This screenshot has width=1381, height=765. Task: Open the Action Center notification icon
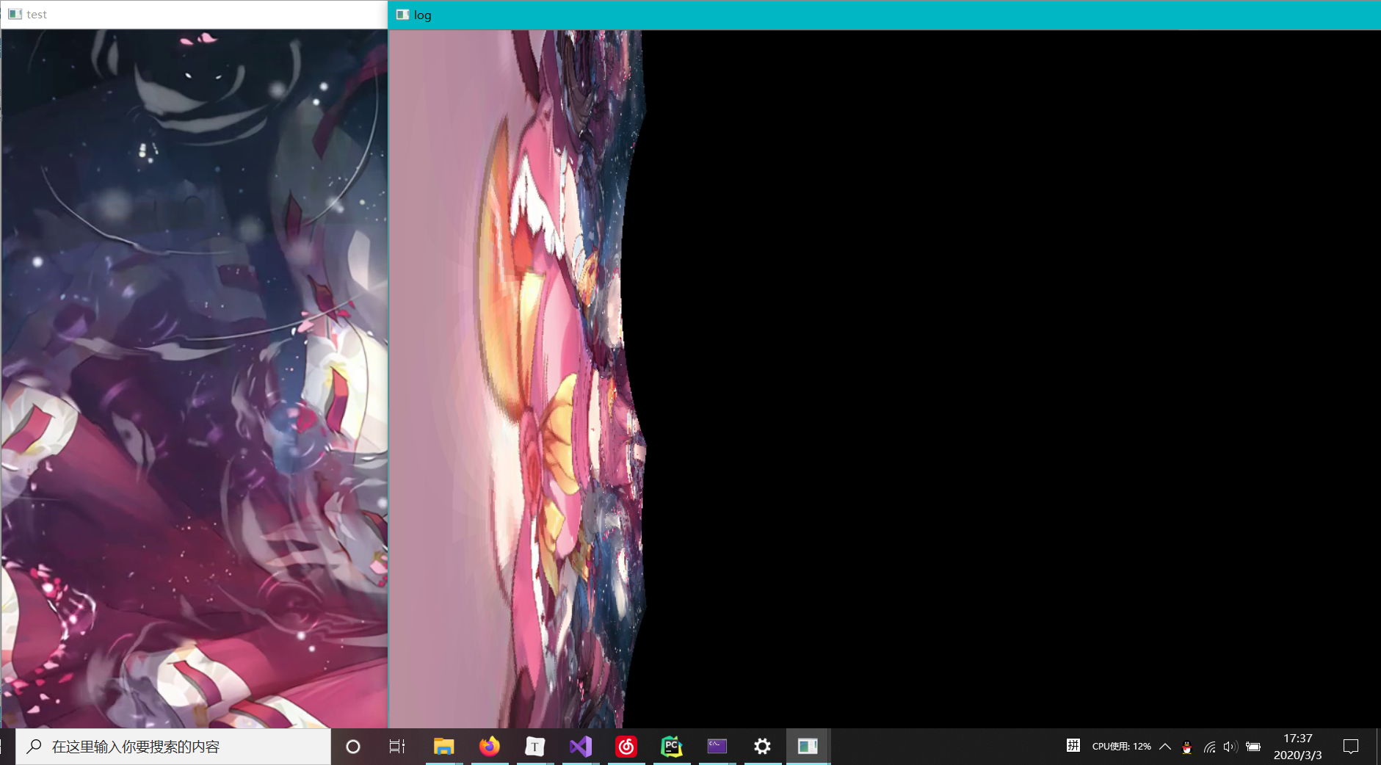click(1351, 747)
